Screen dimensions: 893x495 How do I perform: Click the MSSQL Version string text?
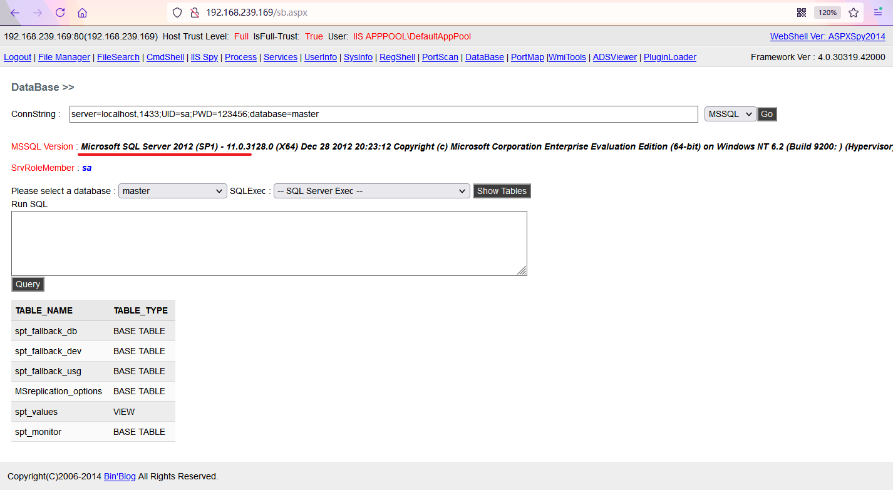point(487,146)
